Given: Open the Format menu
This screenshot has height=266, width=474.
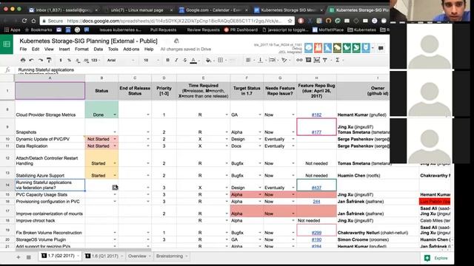Looking at the screenshot, I should tap(81, 49).
